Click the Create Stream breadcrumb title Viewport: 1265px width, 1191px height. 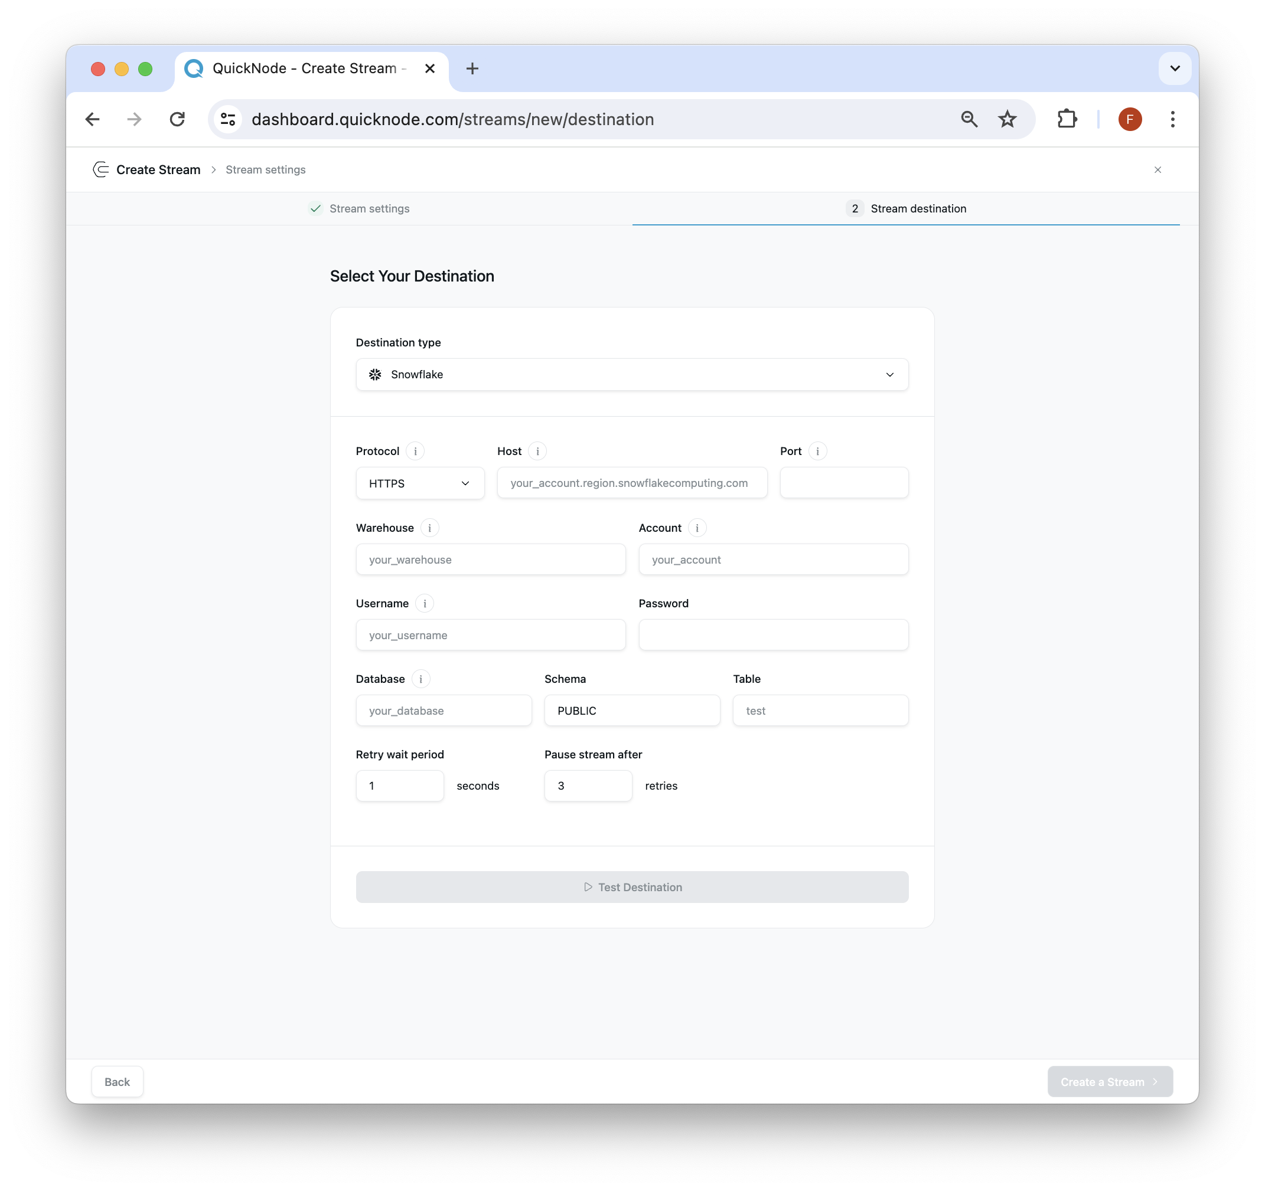pyautogui.click(x=158, y=170)
